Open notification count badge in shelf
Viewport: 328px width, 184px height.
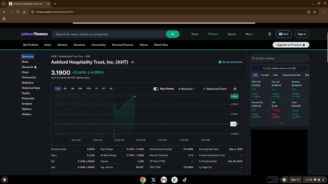click(x=284, y=180)
